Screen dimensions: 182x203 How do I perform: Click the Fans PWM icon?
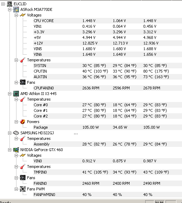pos(23,189)
